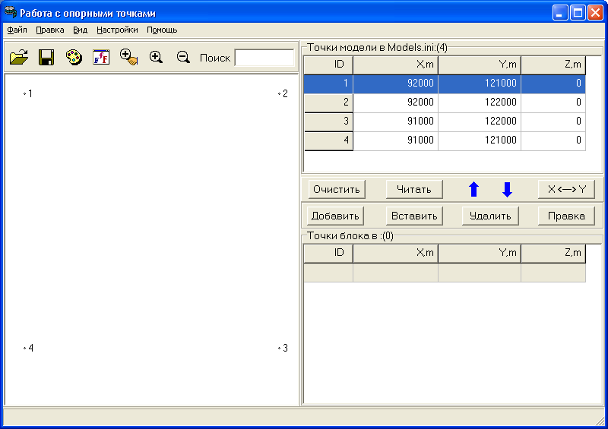Open the color palette tool

point(74,58)
